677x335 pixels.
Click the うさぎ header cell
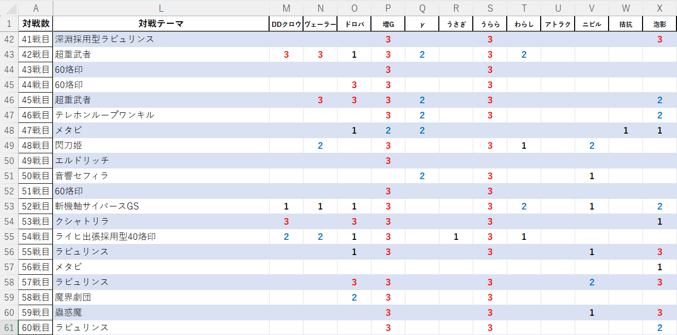[456, 24]
